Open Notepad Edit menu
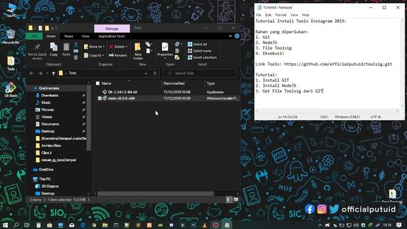 268,15
